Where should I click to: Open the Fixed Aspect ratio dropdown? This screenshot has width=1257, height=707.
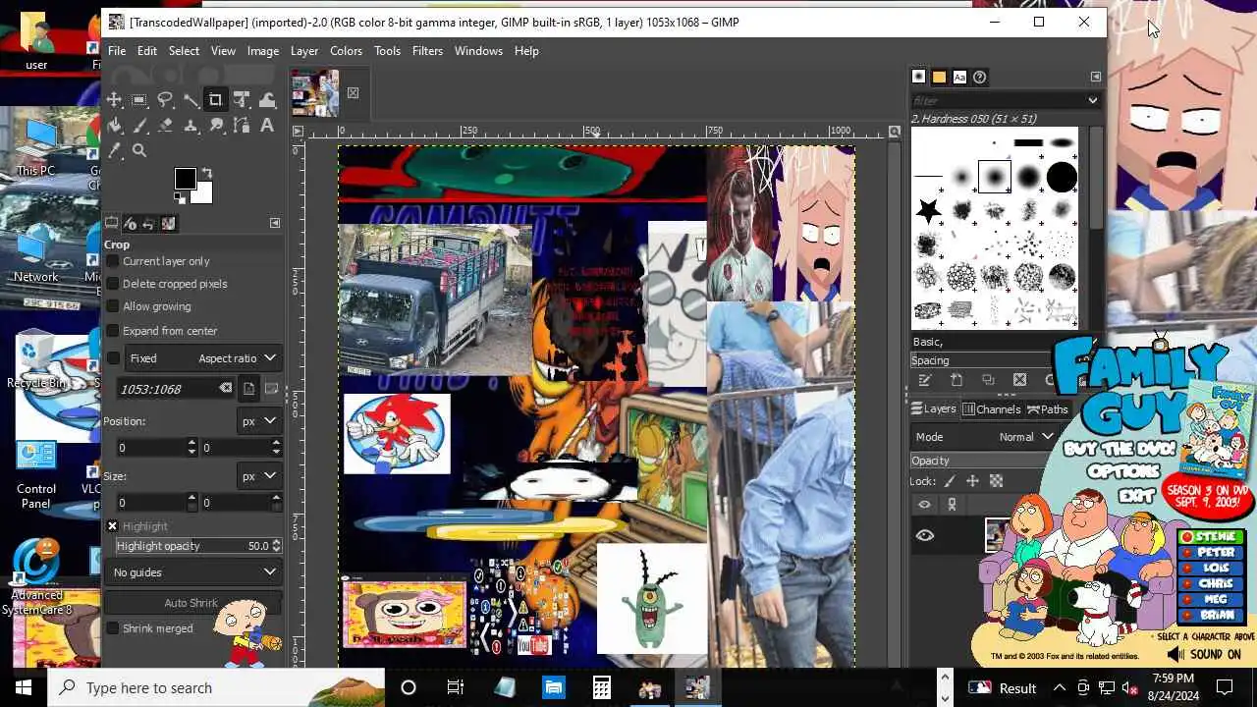tap(236, 358)
